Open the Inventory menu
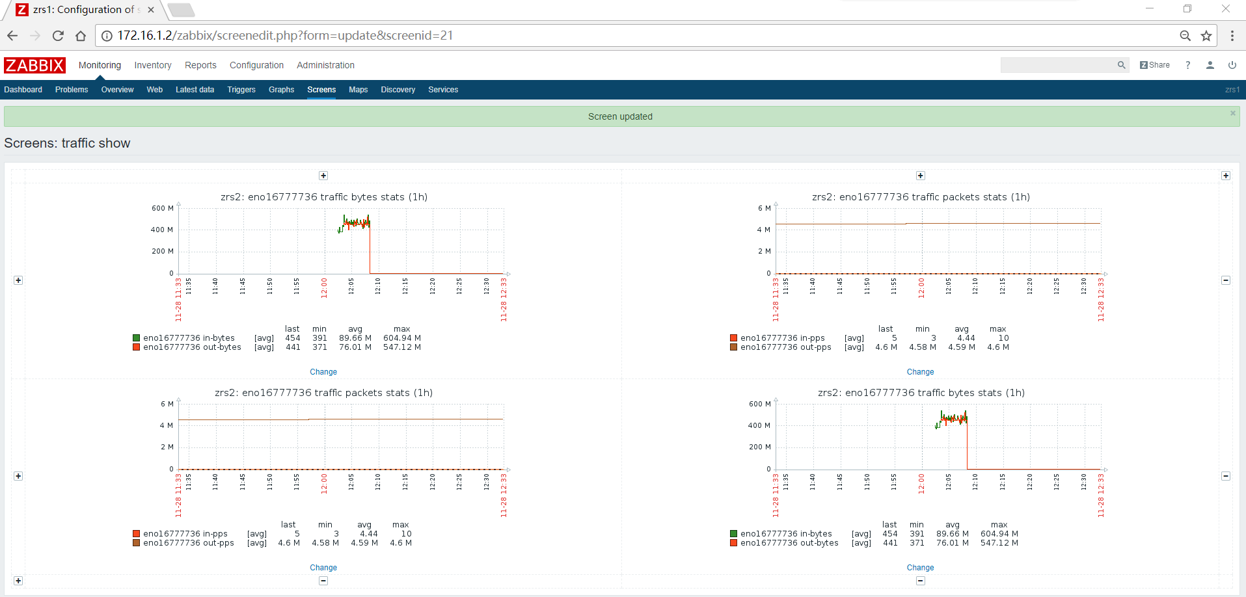The width and height of the screenshot is (1246, 597). (153, 65)
